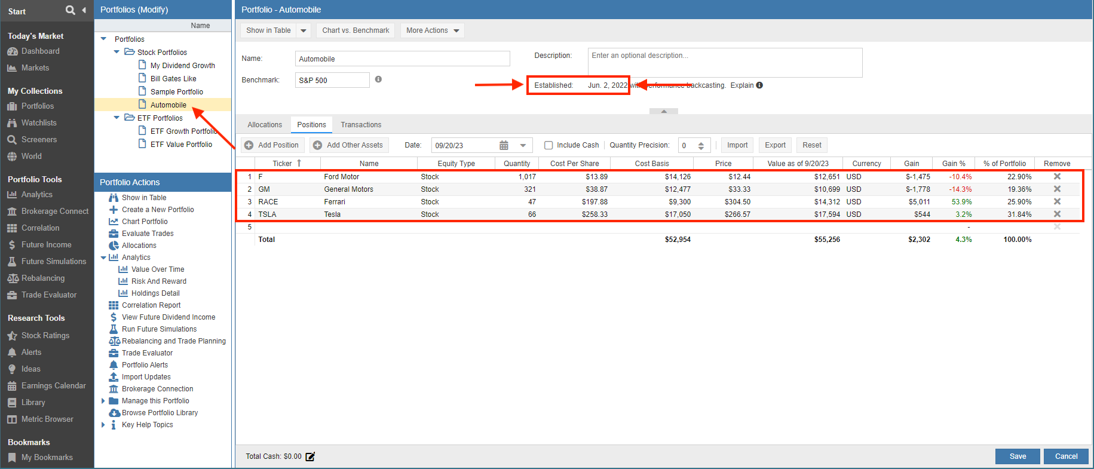Viewport: 1094px width, 469px height.
Task: Click the Add Other Assets button
Action: point(349,145)
